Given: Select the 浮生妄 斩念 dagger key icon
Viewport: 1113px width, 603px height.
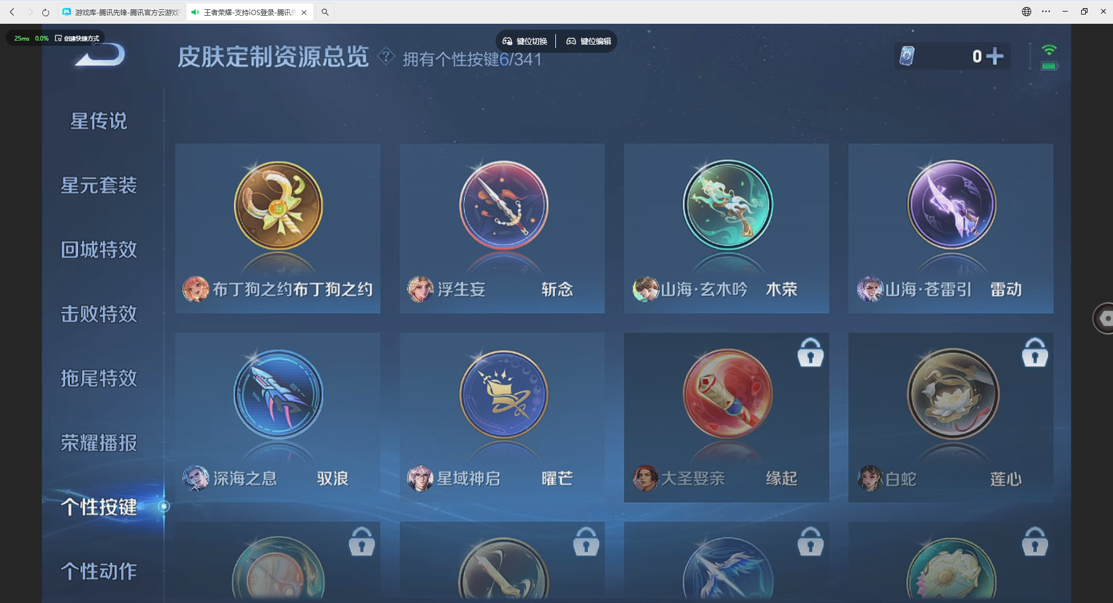Looking at the screenshot, I should 503,206.
